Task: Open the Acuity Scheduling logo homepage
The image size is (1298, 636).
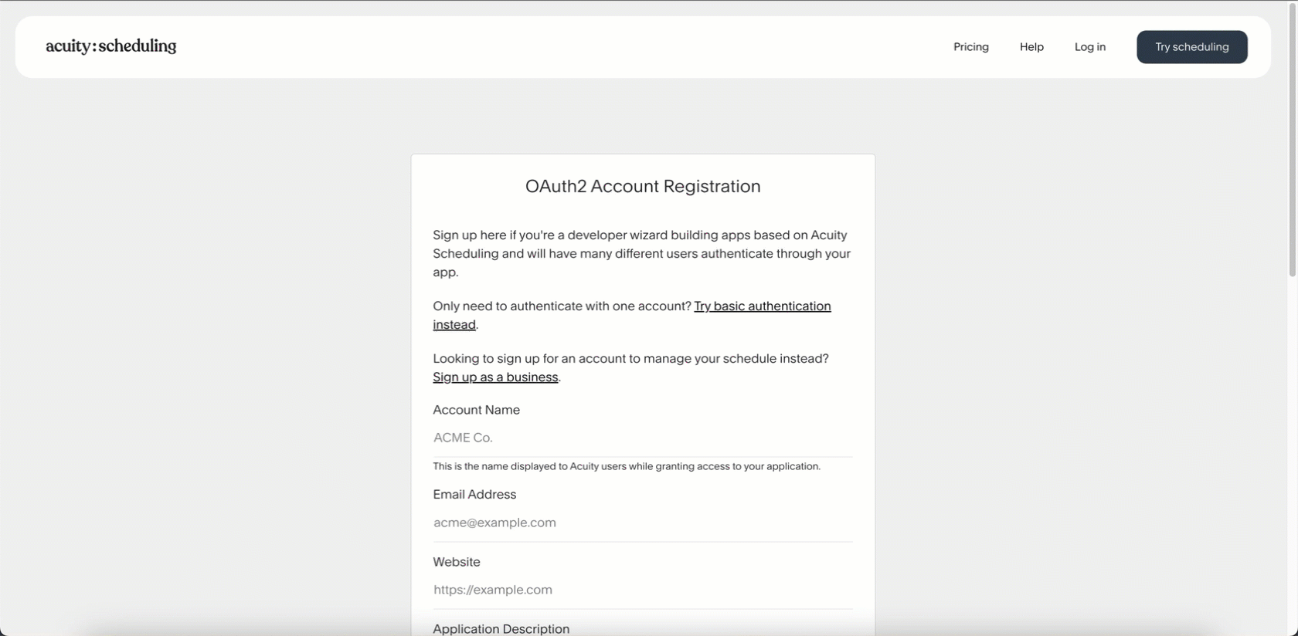Action: (x=110, y=46)
